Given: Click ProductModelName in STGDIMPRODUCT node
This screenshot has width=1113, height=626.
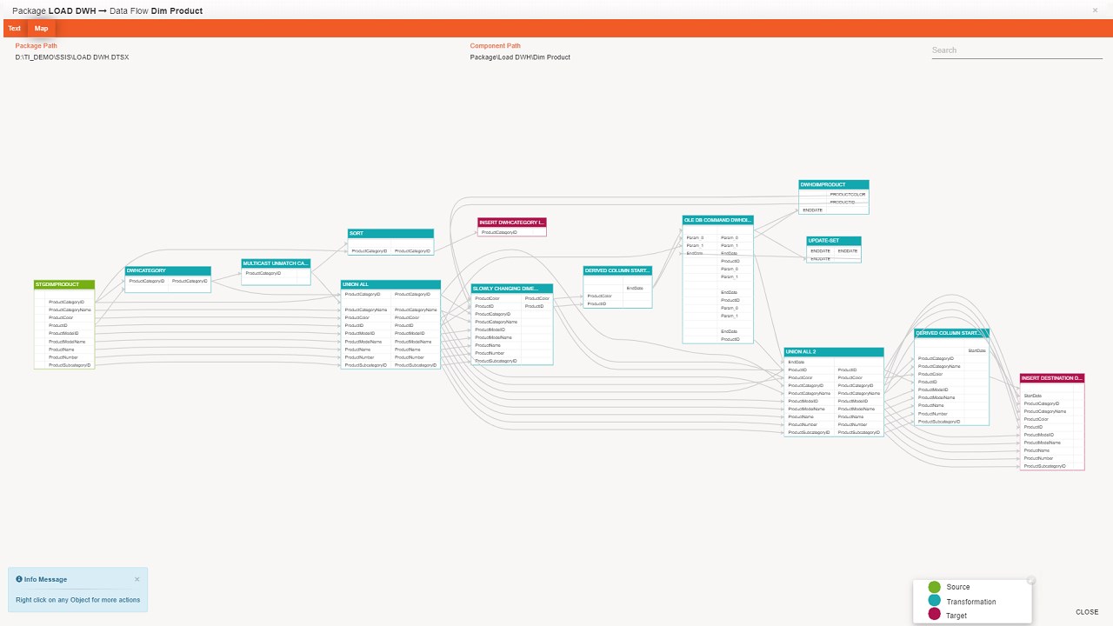Looking at the screenshot, I should 67,342.
